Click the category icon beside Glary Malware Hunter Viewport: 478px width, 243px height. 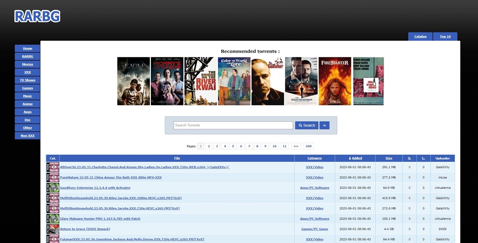(53, 219)
